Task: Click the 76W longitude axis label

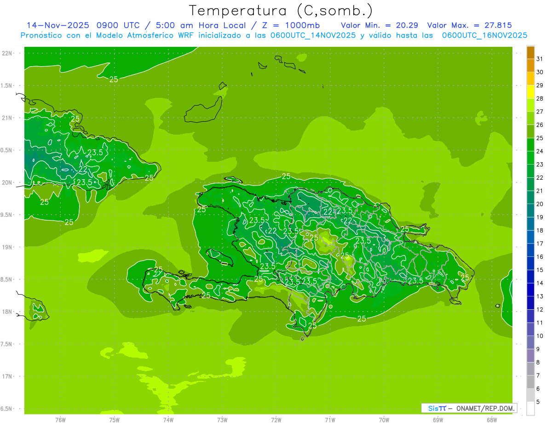Action: click(x=60, y=420)
